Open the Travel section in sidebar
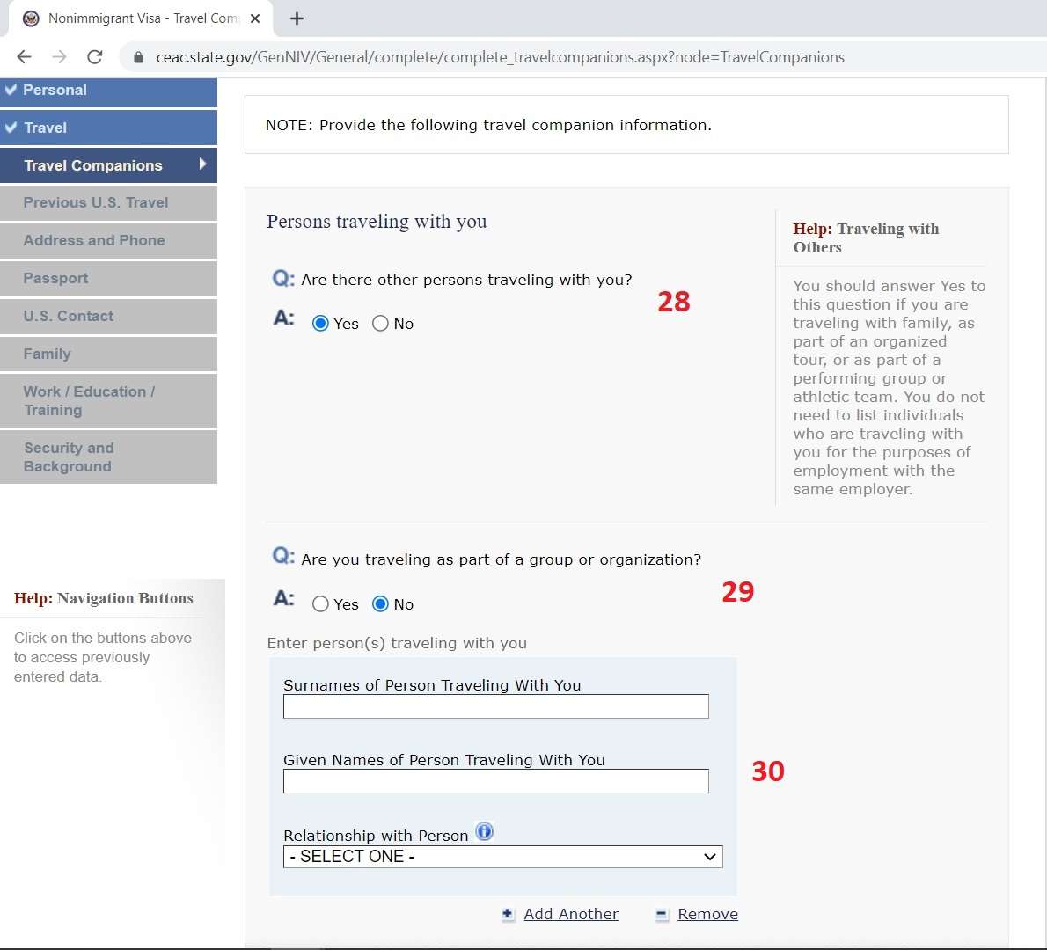The width and height of the screenshot is (1047, 950). (x=108, y=128)
